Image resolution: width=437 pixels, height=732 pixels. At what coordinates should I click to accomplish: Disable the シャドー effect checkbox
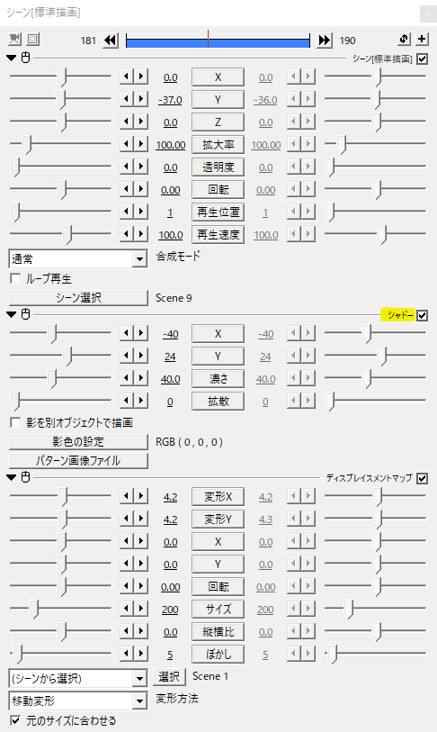[x=422, y=316]
